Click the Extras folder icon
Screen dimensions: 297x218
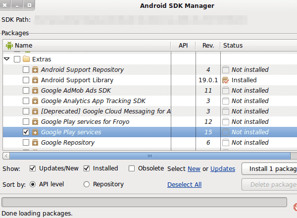pyautogui.click(x=26, y=59)
